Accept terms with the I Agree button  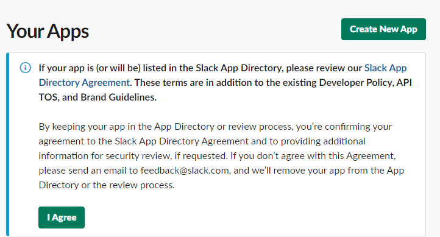(62, 218)
